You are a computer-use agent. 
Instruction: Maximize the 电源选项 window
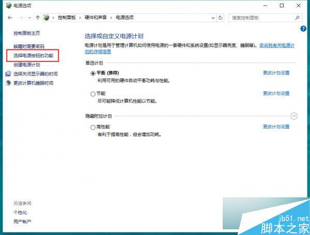pos(282,6)
